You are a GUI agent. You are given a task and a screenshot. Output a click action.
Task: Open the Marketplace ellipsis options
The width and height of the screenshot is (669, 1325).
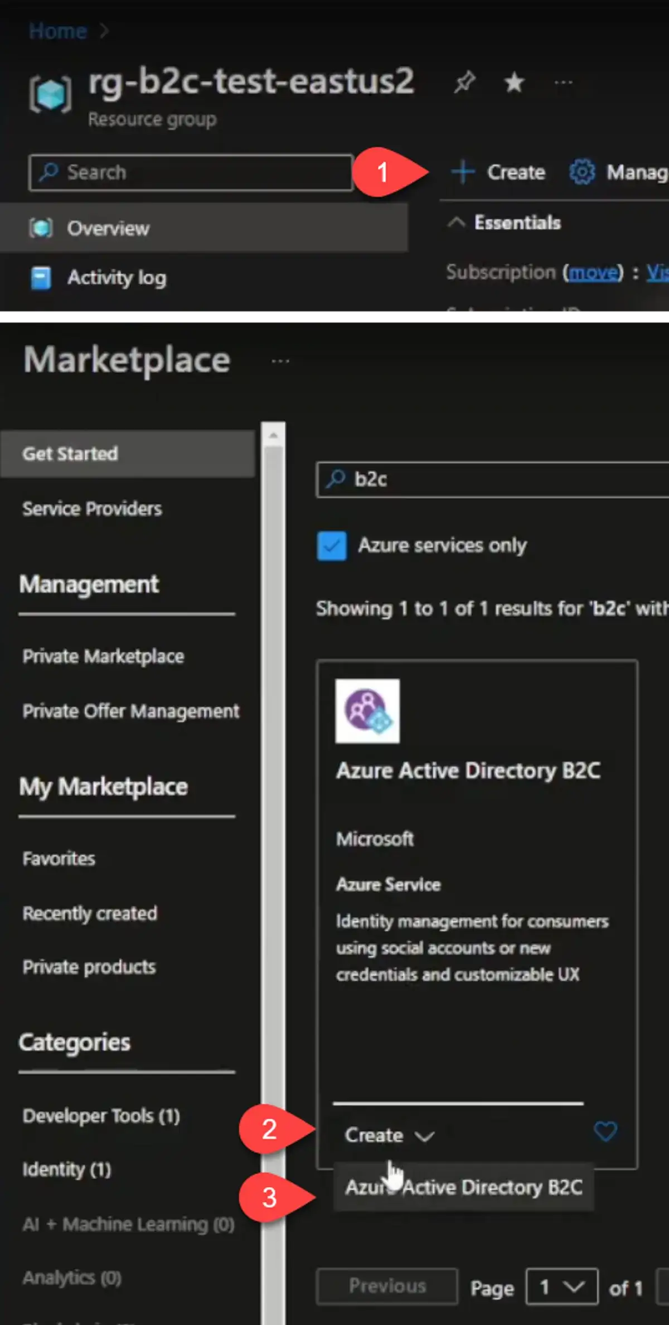[x=280, y=361]
